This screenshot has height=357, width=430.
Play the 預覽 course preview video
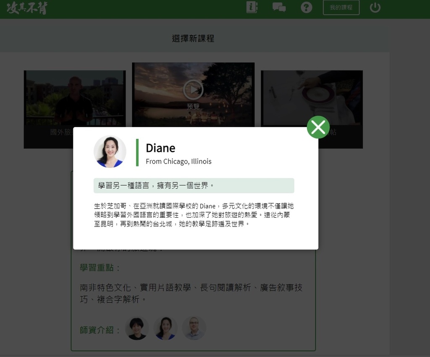click(x=193, y=90)
